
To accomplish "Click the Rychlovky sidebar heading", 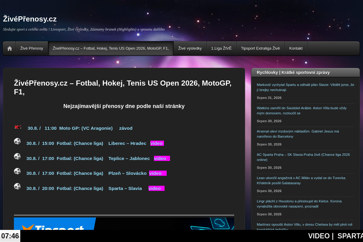I will tap(293, 72).
